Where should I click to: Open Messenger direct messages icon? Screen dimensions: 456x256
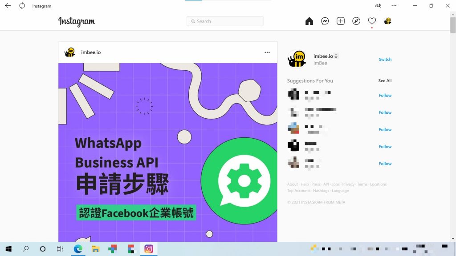pos(325,21)
